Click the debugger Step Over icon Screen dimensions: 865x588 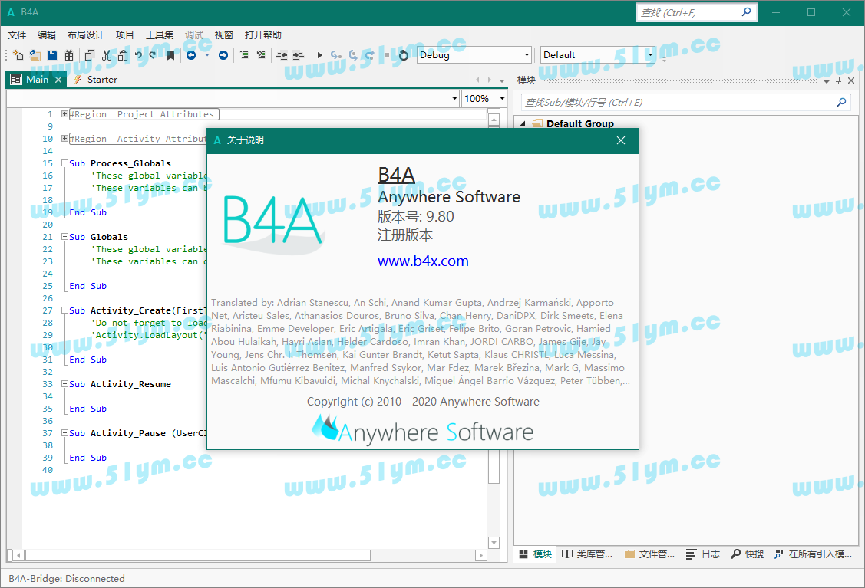[353, 54]
